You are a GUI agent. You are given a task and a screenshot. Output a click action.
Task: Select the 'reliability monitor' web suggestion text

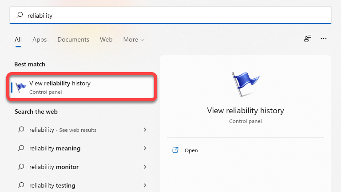pyautogui.click(x=54, y=167)
